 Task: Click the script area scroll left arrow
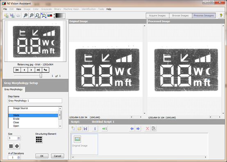pos(73,157)
